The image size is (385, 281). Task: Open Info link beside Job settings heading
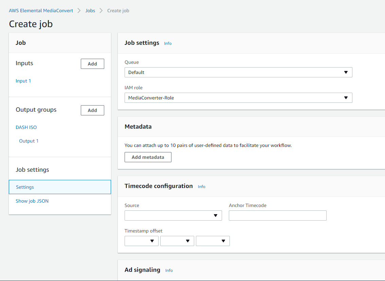tap(168, 43)
